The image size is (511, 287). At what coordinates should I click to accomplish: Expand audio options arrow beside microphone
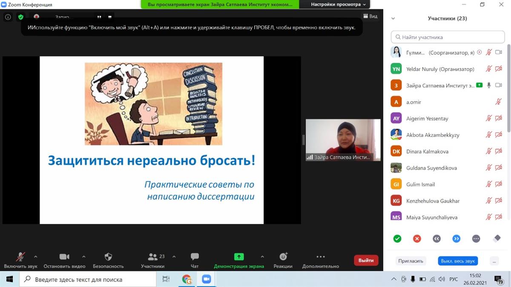pyautogui.click(x=35, y=257)
